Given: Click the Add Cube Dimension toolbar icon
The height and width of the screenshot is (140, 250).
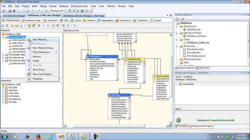Looking at the screenshot, I should point(29,25).
